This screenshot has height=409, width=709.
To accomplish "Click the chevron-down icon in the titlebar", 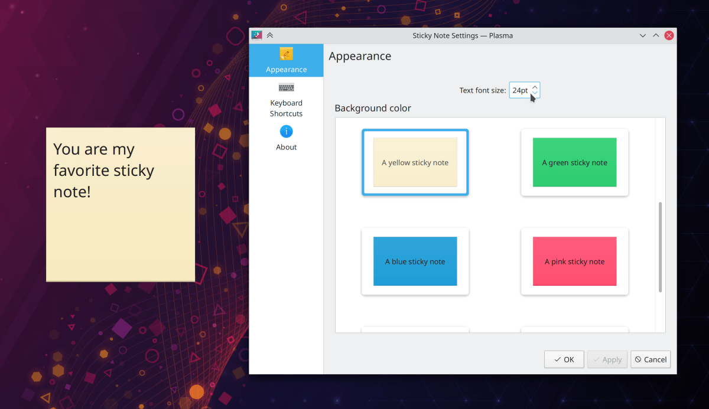I will coord(642,35).
